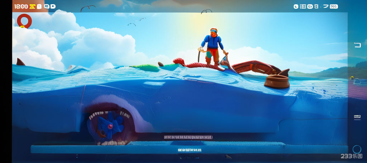Tap the small white card icon in top-left bar
367x163 pixels.
tap(39, 6)
